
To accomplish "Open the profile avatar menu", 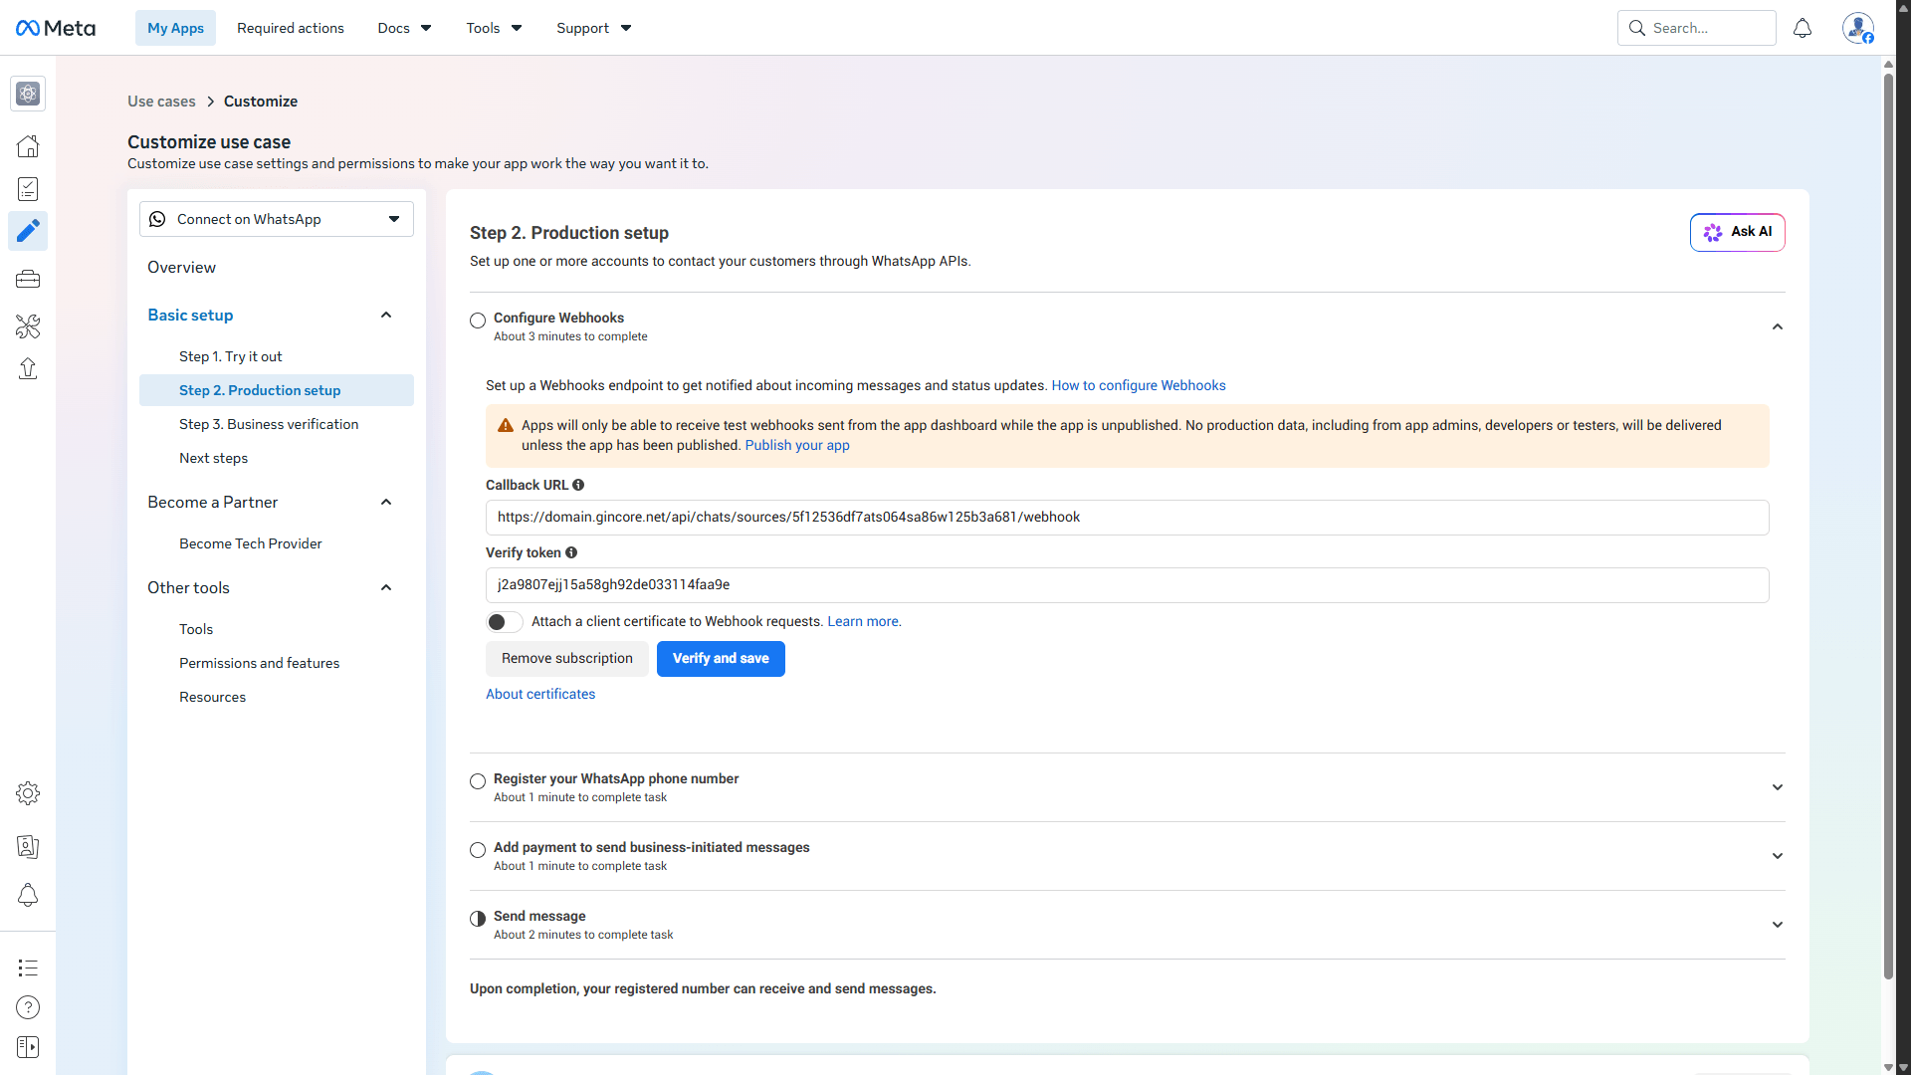I will 1857,28.
